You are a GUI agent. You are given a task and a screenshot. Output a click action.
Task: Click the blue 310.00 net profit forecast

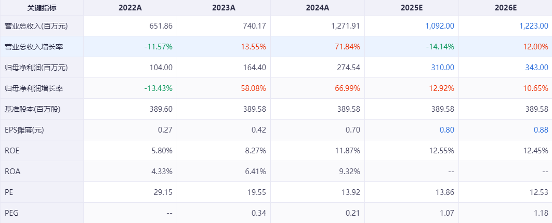[x=442, y=68]
